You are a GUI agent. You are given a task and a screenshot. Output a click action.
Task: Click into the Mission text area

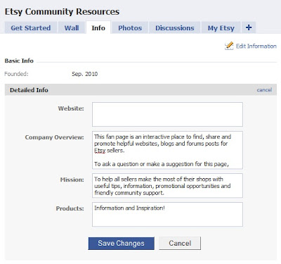pyautogui.click(x=167, y=186)
